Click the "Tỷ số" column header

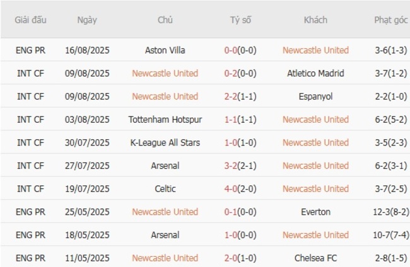(x=240, y=20)
